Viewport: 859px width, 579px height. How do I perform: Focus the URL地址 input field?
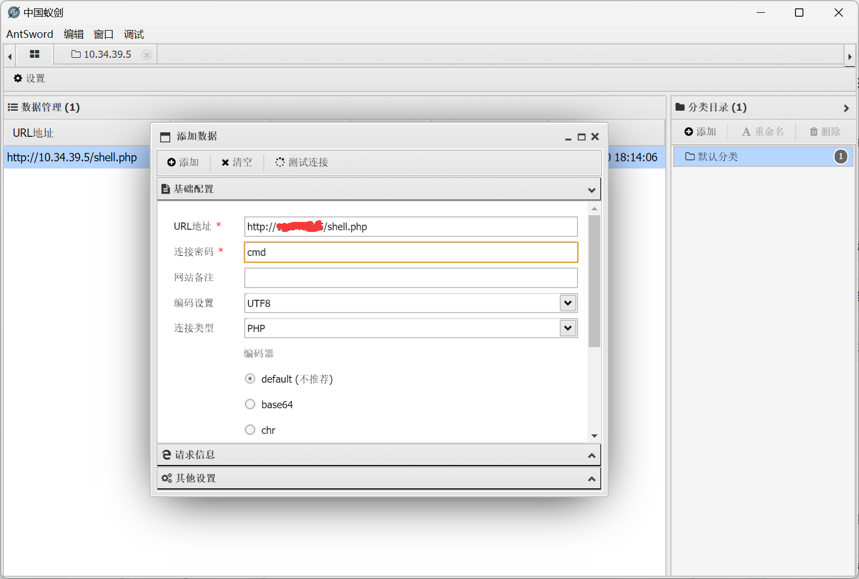pyautogui.click(x=411, y=226)
